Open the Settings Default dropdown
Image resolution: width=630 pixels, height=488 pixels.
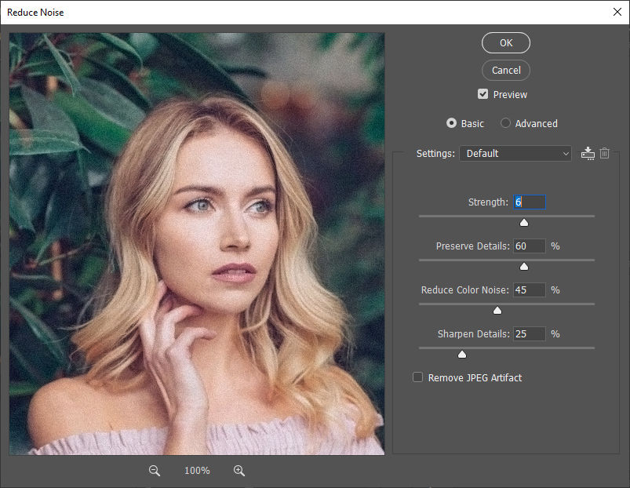515,154
